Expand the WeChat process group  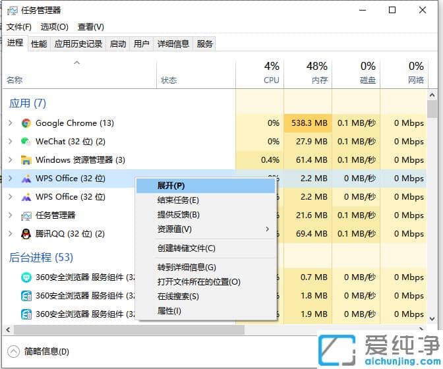click(x=10, y=142)
